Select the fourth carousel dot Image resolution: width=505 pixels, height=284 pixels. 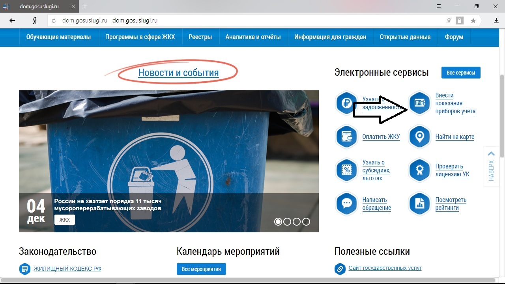[306, 222]
